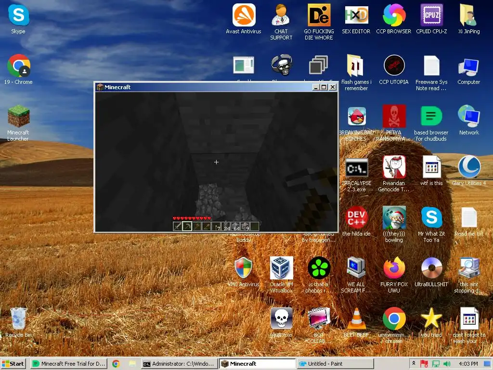Open the Avast Antivirus icon
This screenshot has width=493, height=370.
point(243,19)
